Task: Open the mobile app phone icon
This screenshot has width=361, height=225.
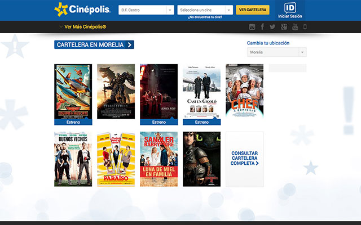Action: pyautogui.click(x=305, y=27)
